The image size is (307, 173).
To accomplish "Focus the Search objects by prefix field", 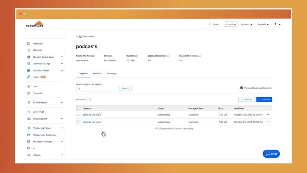I will (x=97, y=88).
